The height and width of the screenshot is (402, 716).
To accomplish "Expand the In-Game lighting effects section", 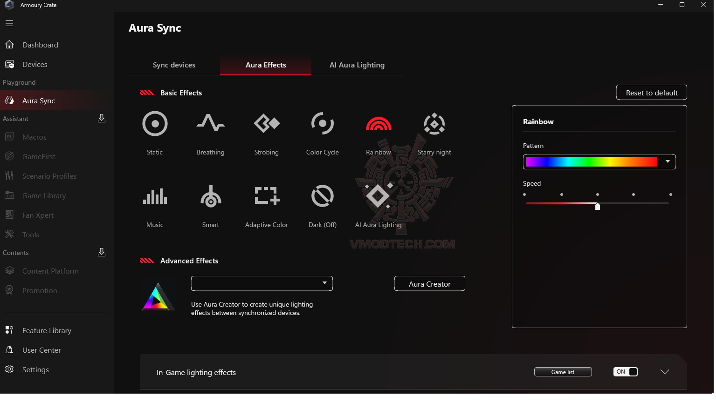I will [x=665, y=372].
